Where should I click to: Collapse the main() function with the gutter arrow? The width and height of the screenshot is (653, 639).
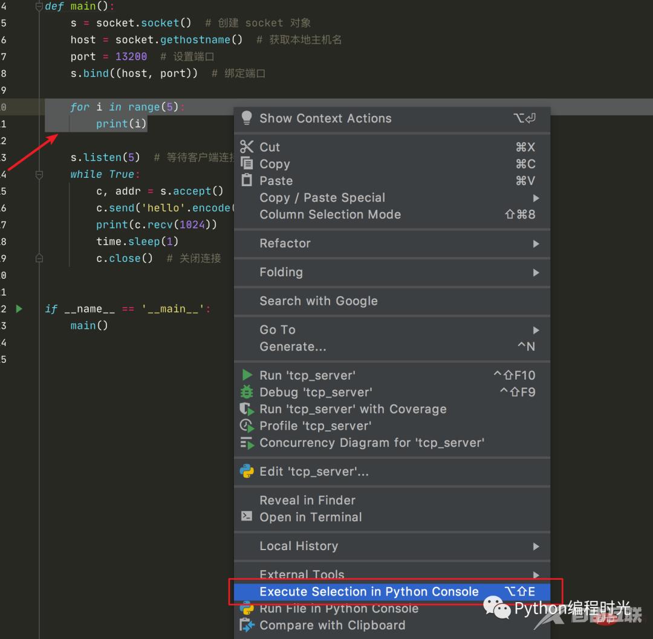[38, 5]
